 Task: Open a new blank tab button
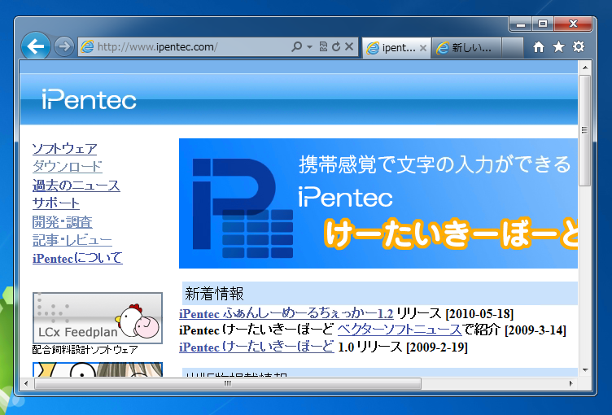click(512, 48)
